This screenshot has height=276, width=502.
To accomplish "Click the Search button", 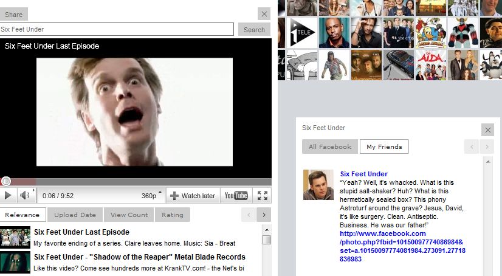I will click(254, 29).
